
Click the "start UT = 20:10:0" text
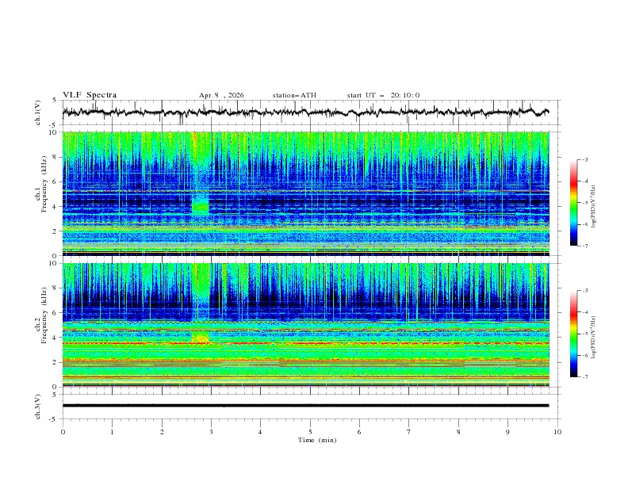(x=383, y=95)
